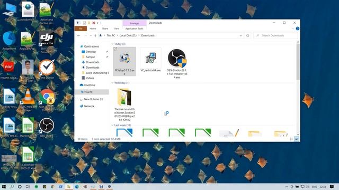Open the OBS-Studio full installer file

coord(177,63)
